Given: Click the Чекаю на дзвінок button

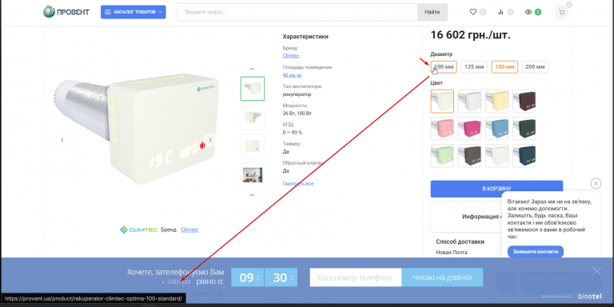Looking at the screenshot, I should (x=442, y=277).
